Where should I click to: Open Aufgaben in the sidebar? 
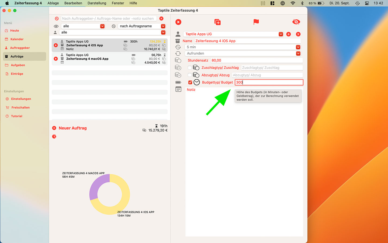coord(18,65)
